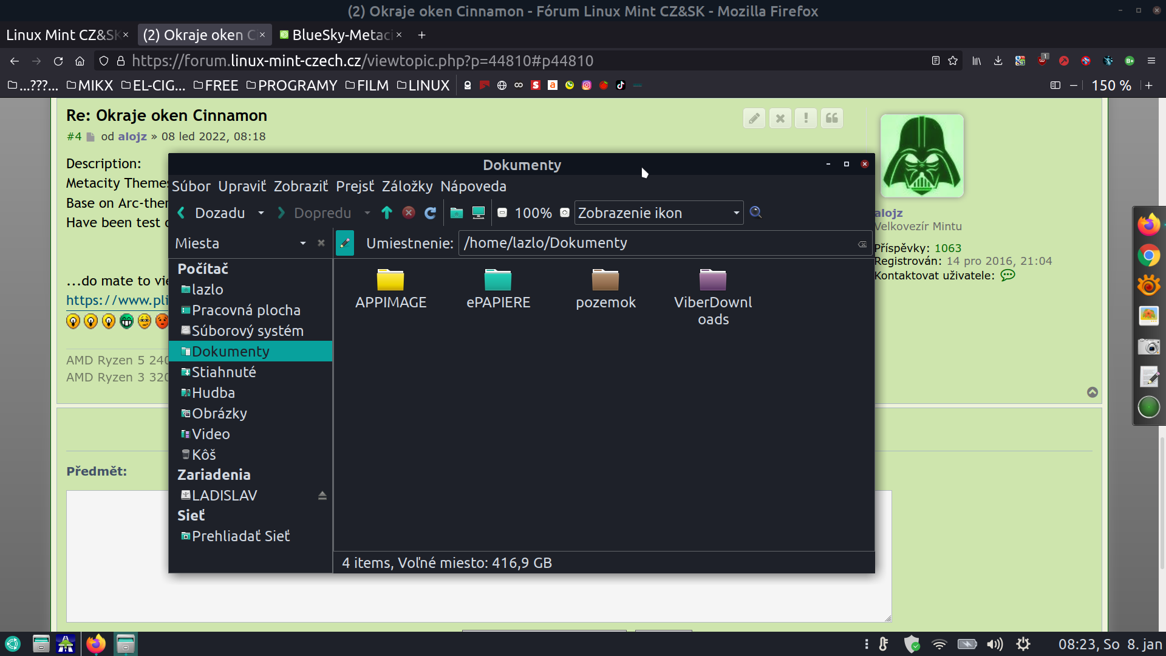This screenshot has width=1166, height=656.
Task: Open the Záložky menu
Action: pyautogui.click(x=407, y=186)
